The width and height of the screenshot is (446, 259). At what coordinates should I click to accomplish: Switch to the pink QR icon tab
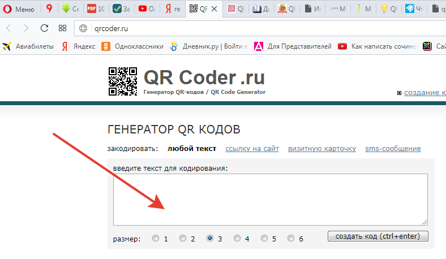coord(236,9)
